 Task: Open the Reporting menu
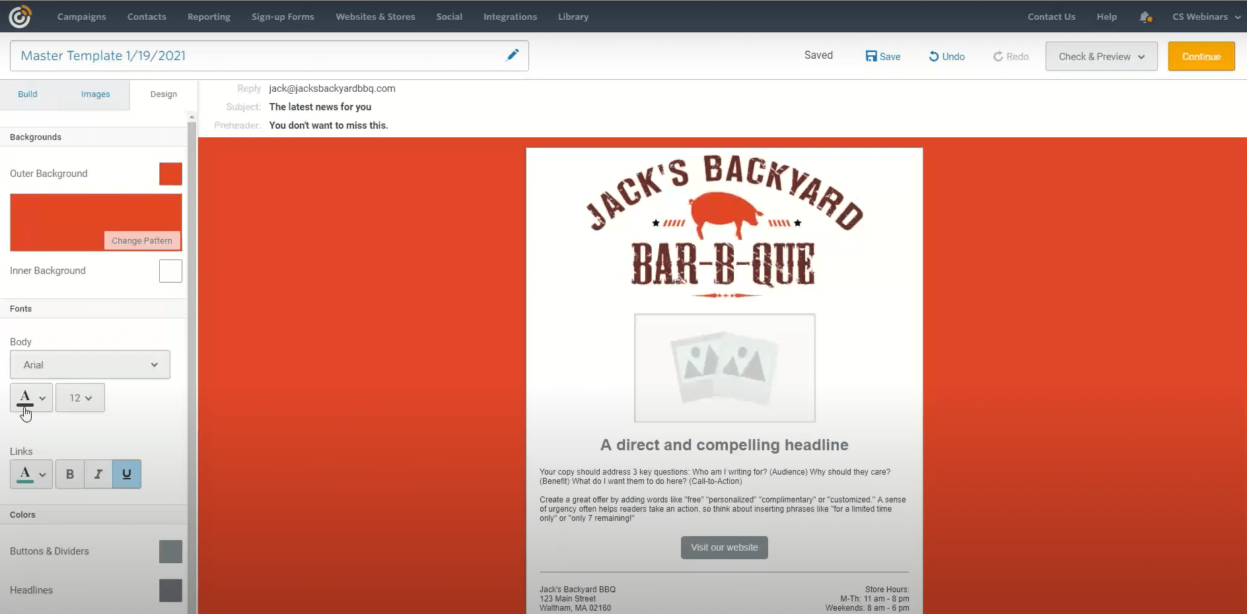pyautogui.click(x=209, y=17)
